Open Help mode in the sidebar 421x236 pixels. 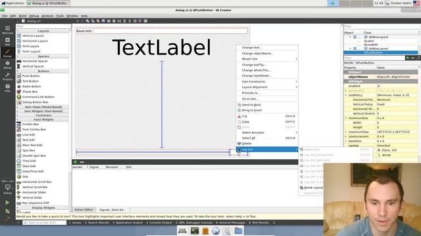7,88
